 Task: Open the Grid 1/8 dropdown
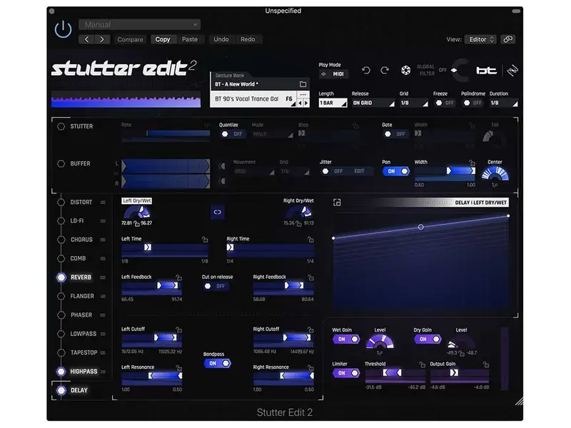[x=414, y=103]
